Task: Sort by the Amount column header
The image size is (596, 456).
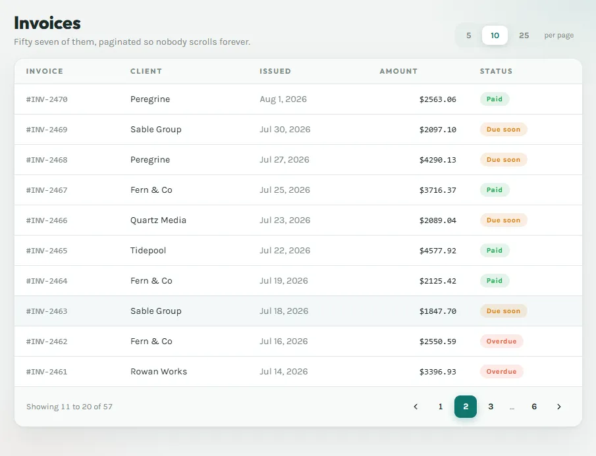Action: [x=398, y=71]
